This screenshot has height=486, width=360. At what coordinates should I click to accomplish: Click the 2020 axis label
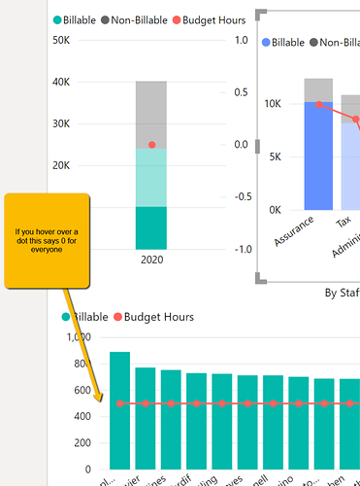(x=152, y=260)
